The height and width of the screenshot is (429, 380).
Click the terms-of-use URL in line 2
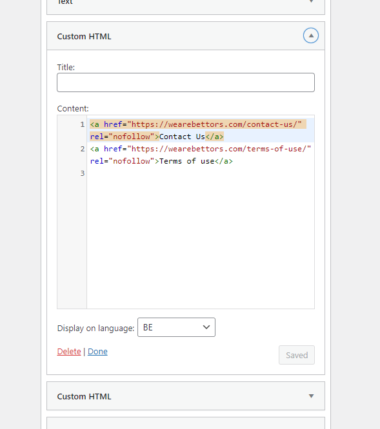[x=219, y=149]
